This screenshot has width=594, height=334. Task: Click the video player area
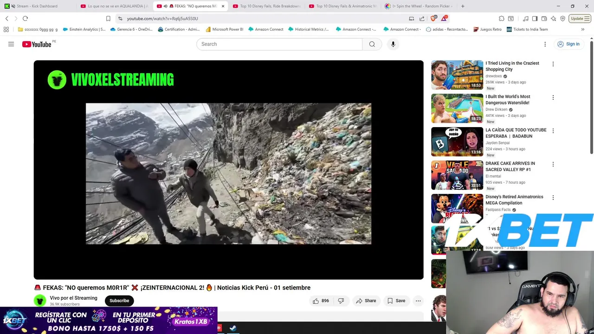click(228, 170)
